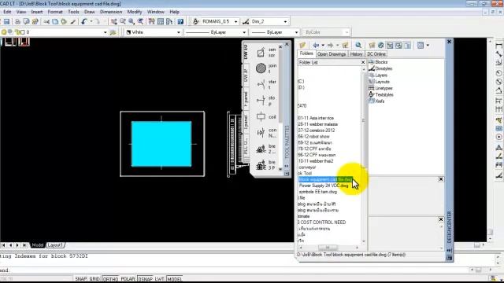Open the Layers item in DesignCenter
504x283 pixels.
tap(378, 75)
